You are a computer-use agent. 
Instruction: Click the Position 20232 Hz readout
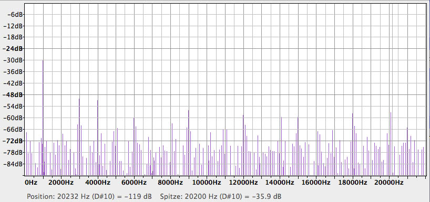point(89,197)
